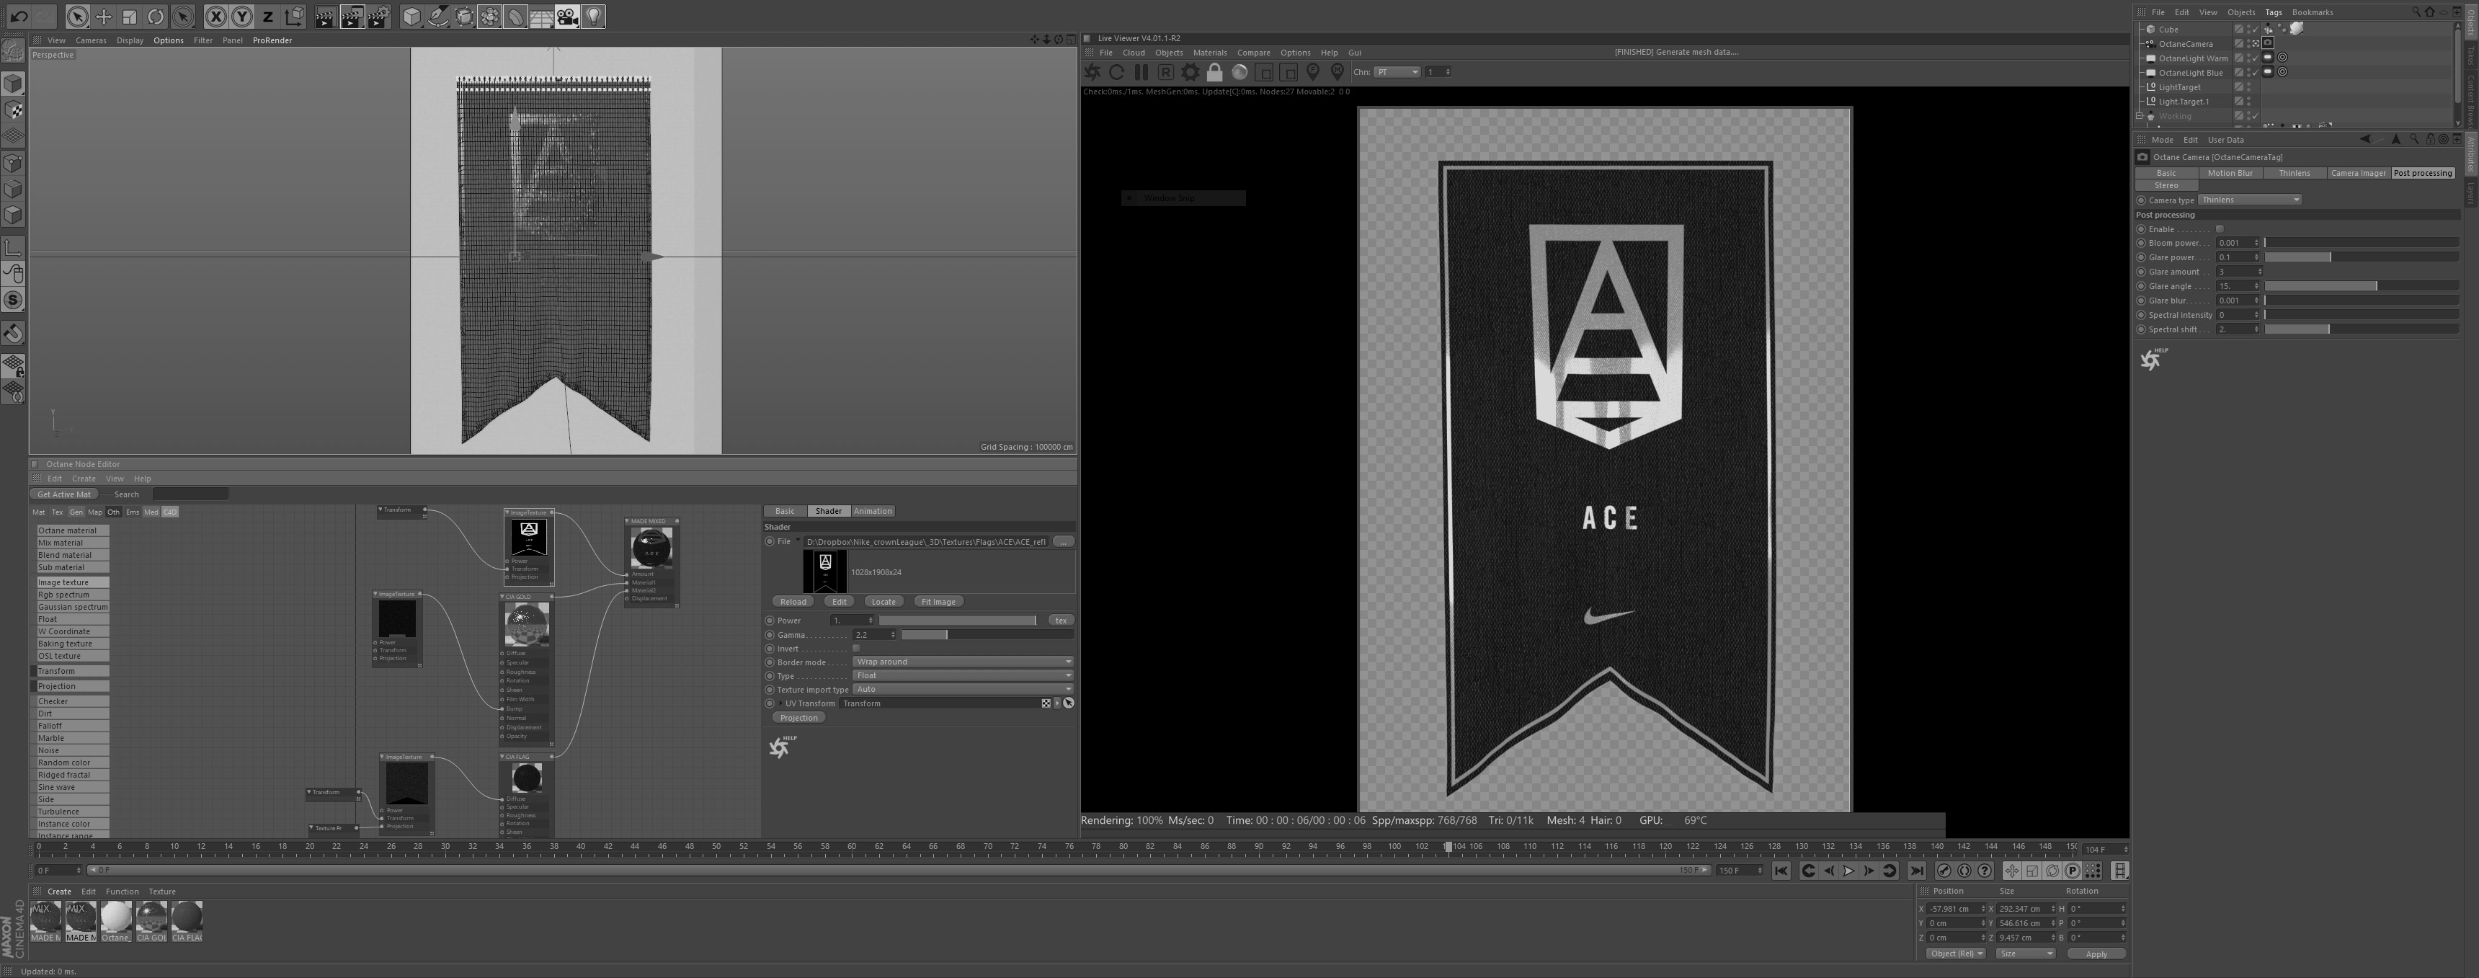The width and height of the screenshot is (2479, 978).
Task: Open the Chn PT channel dropdown
Action: tap(1397, 72)
